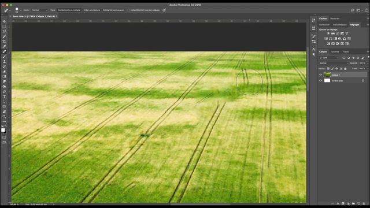Add a Brightness/Contrast adjustment
The height and width of the screenshot is (208, 370).
coord(328,34)
